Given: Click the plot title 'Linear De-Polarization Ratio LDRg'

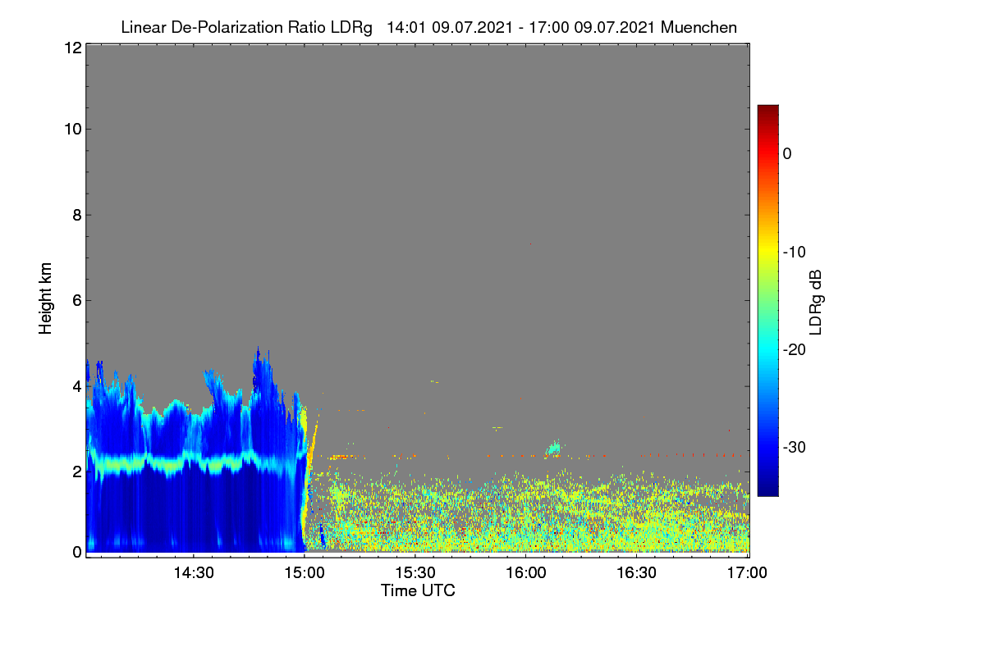Looking at the screenshot, I should (x=246, y=28).
